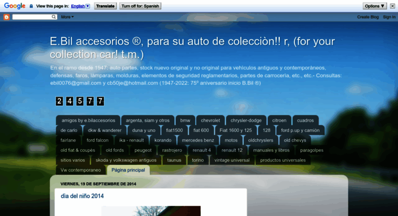Open old fiat & coupès tab
Screen dimensions: 398x216
coord(78,150)
